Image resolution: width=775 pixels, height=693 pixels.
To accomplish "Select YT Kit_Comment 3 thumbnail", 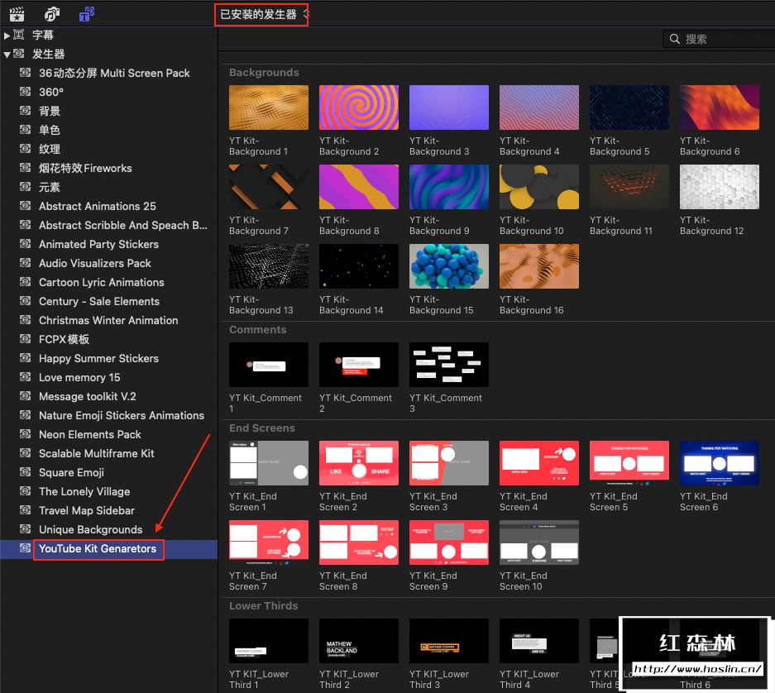I will click(449, 365).
